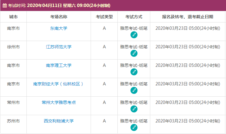Click the pencil icon in the 常州大学雅思考点 row
Screen dimensions: 226x134
pos(134,109)
